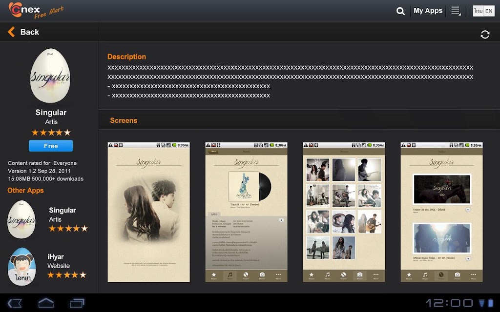The width and height of the screenshot is (500, 312).
Task: Switch language to Thai (ไทย)
Action: pos(478,11)
